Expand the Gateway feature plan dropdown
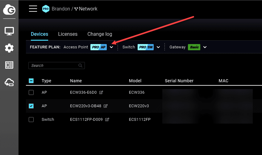This screenshot has height=155, width=262. click(205, 47)
